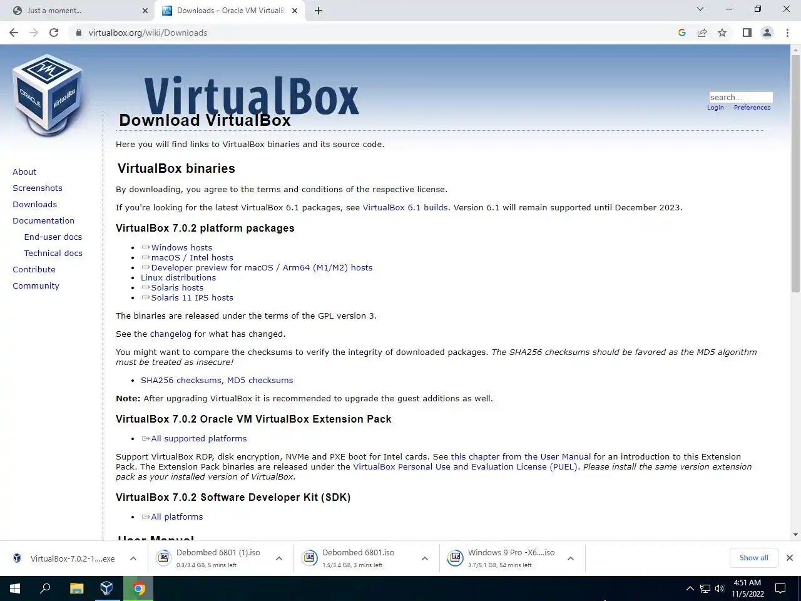Bookmark this page with star icon
Viewport: 801px width, 601px height.
click(x=722, y=33)
